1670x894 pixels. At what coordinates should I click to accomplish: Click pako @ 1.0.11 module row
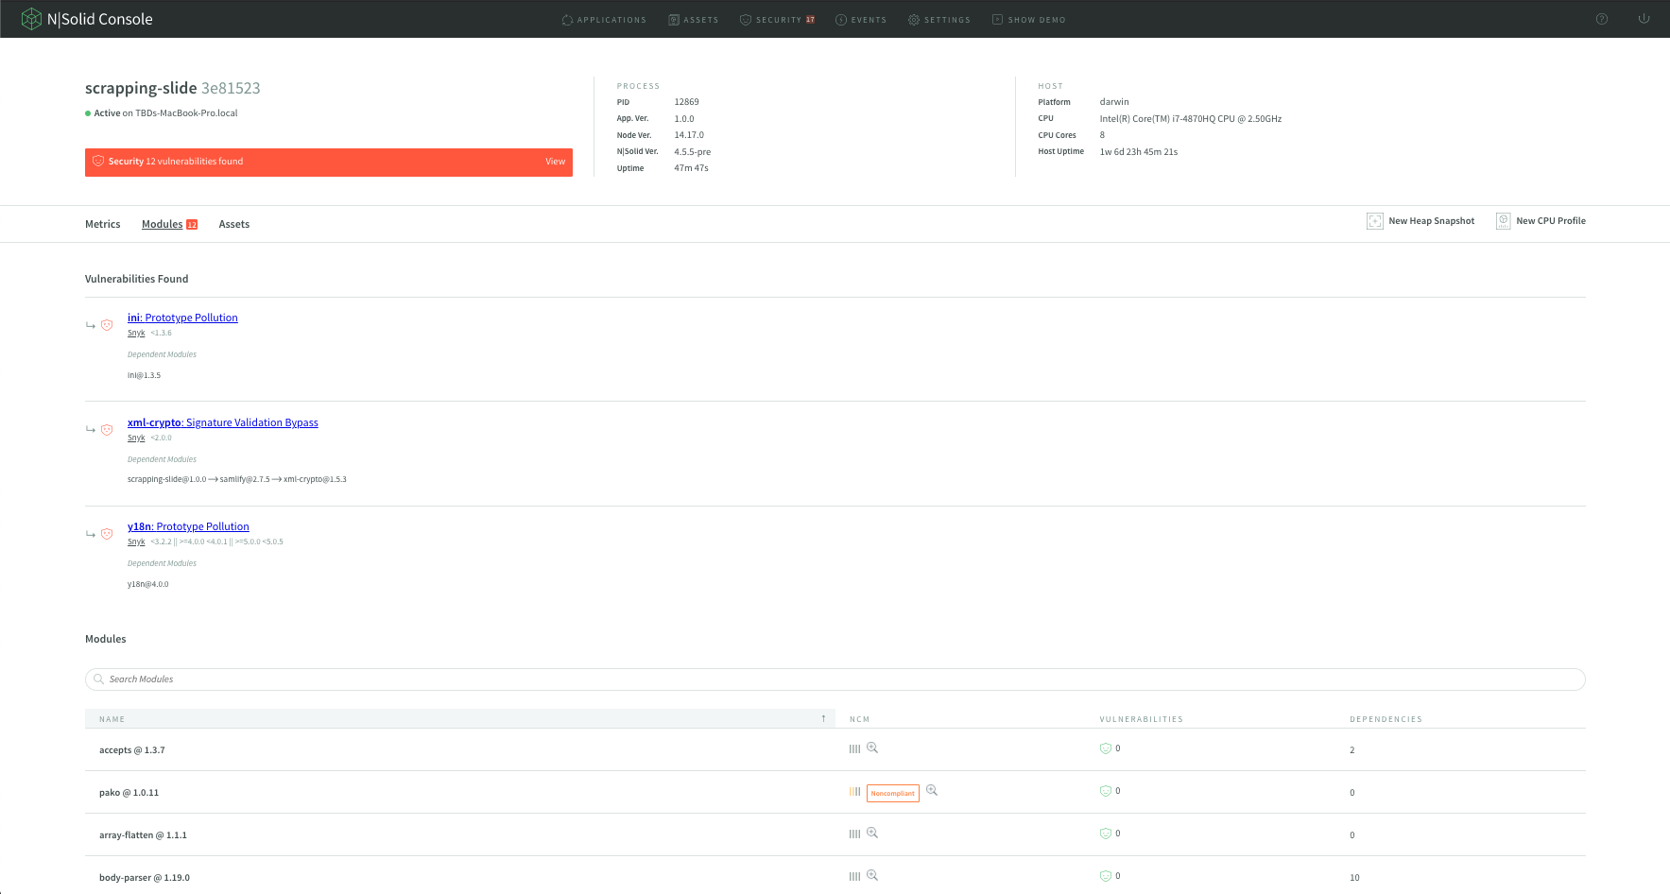(835, 792)
